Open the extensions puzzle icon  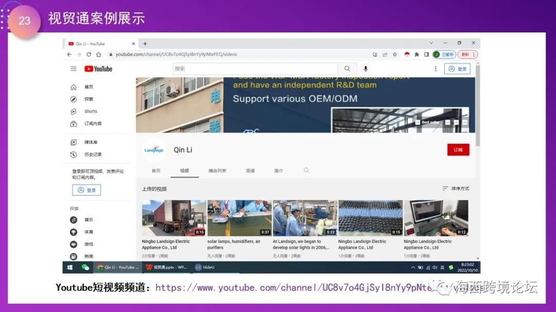(x=416, y=54)
